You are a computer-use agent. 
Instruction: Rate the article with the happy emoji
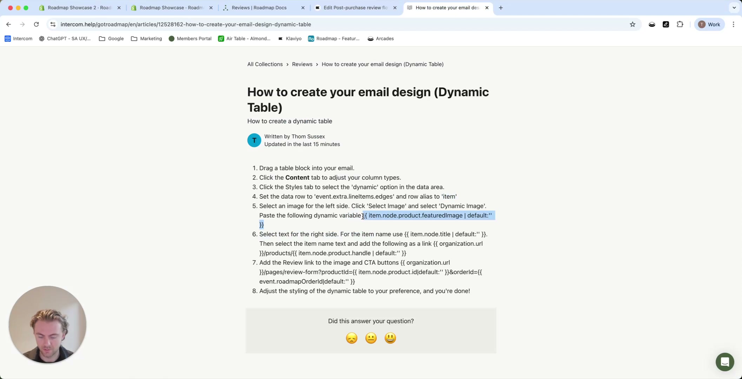(x=390, y=338)
